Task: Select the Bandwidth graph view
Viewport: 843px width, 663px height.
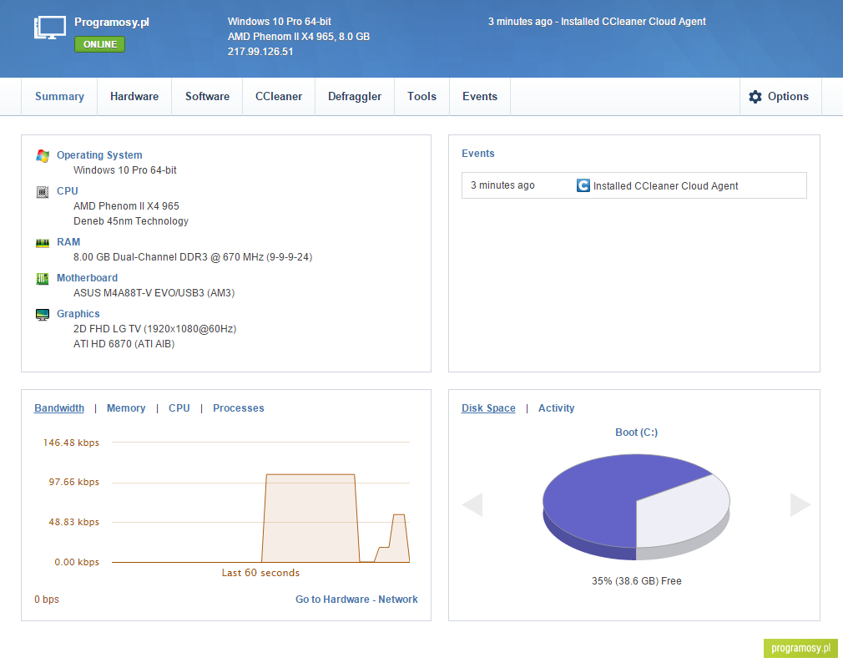Action: (x=59, y=408)
